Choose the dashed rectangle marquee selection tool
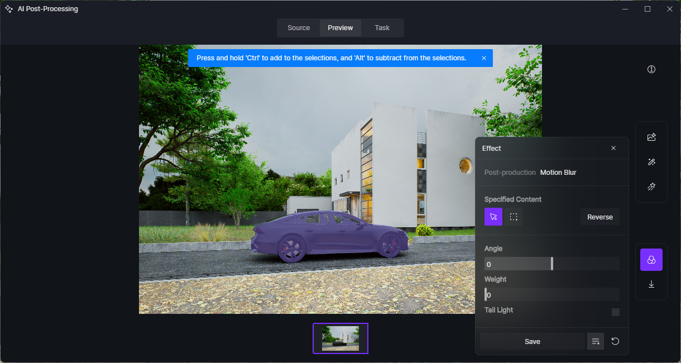The image size is (681, 363). (514, 217)
